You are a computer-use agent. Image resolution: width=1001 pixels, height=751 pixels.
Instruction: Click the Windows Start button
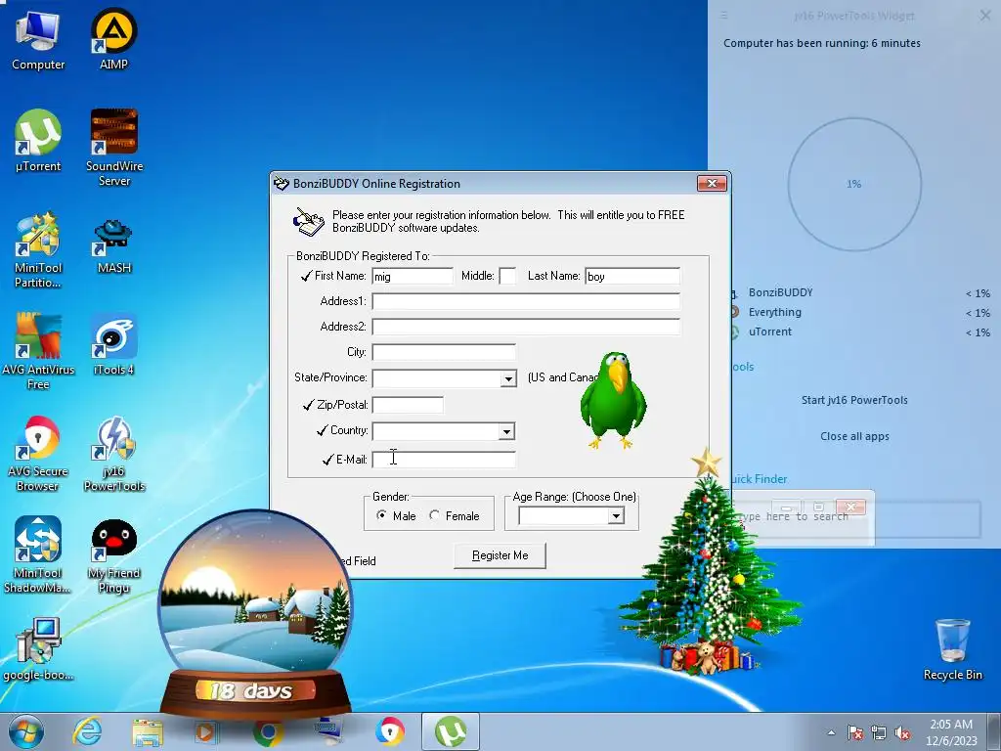[x=26, y=731]
